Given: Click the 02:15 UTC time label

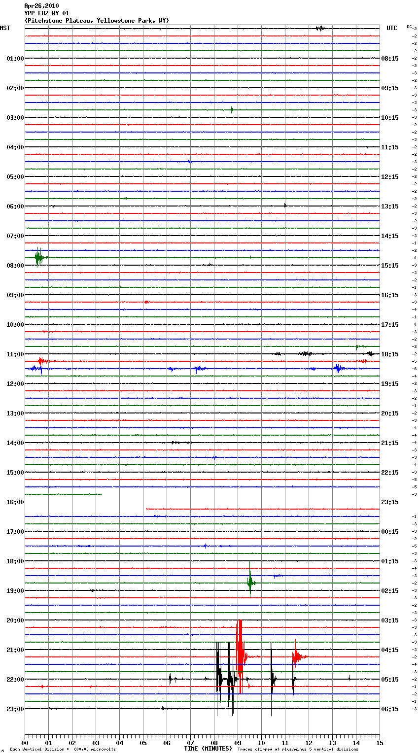Looking at the screenshot, I should click(x=390, y=591).
